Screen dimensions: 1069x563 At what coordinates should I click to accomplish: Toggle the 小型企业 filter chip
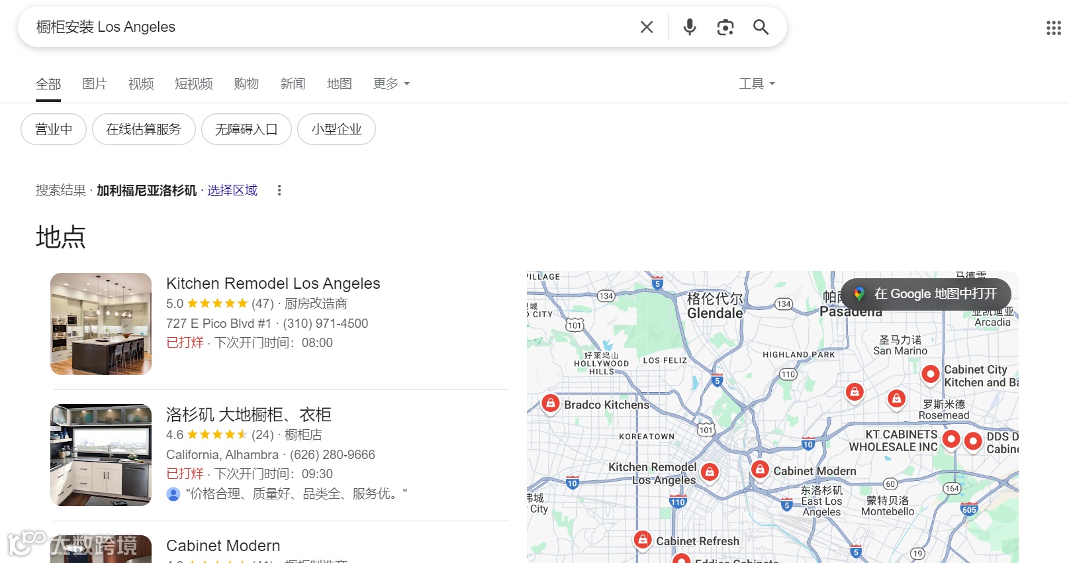point(337,129)
